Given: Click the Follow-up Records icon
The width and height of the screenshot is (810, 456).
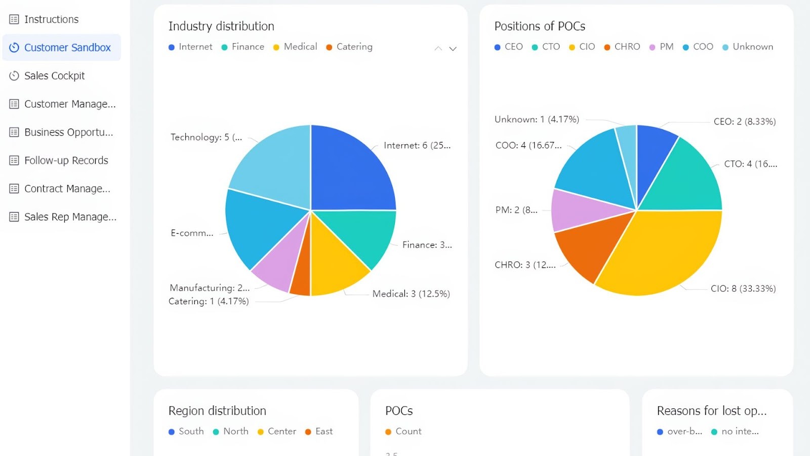Looking at the screenshot, I should 14,160.
